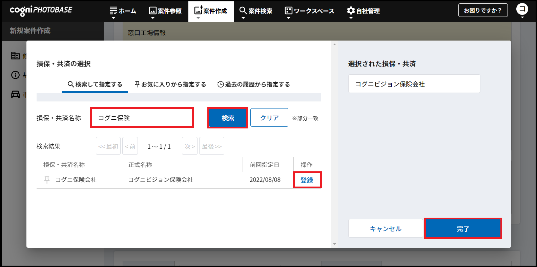
Task: Click the 案件作成 add-image icon
Action: (x=199, y=10)
